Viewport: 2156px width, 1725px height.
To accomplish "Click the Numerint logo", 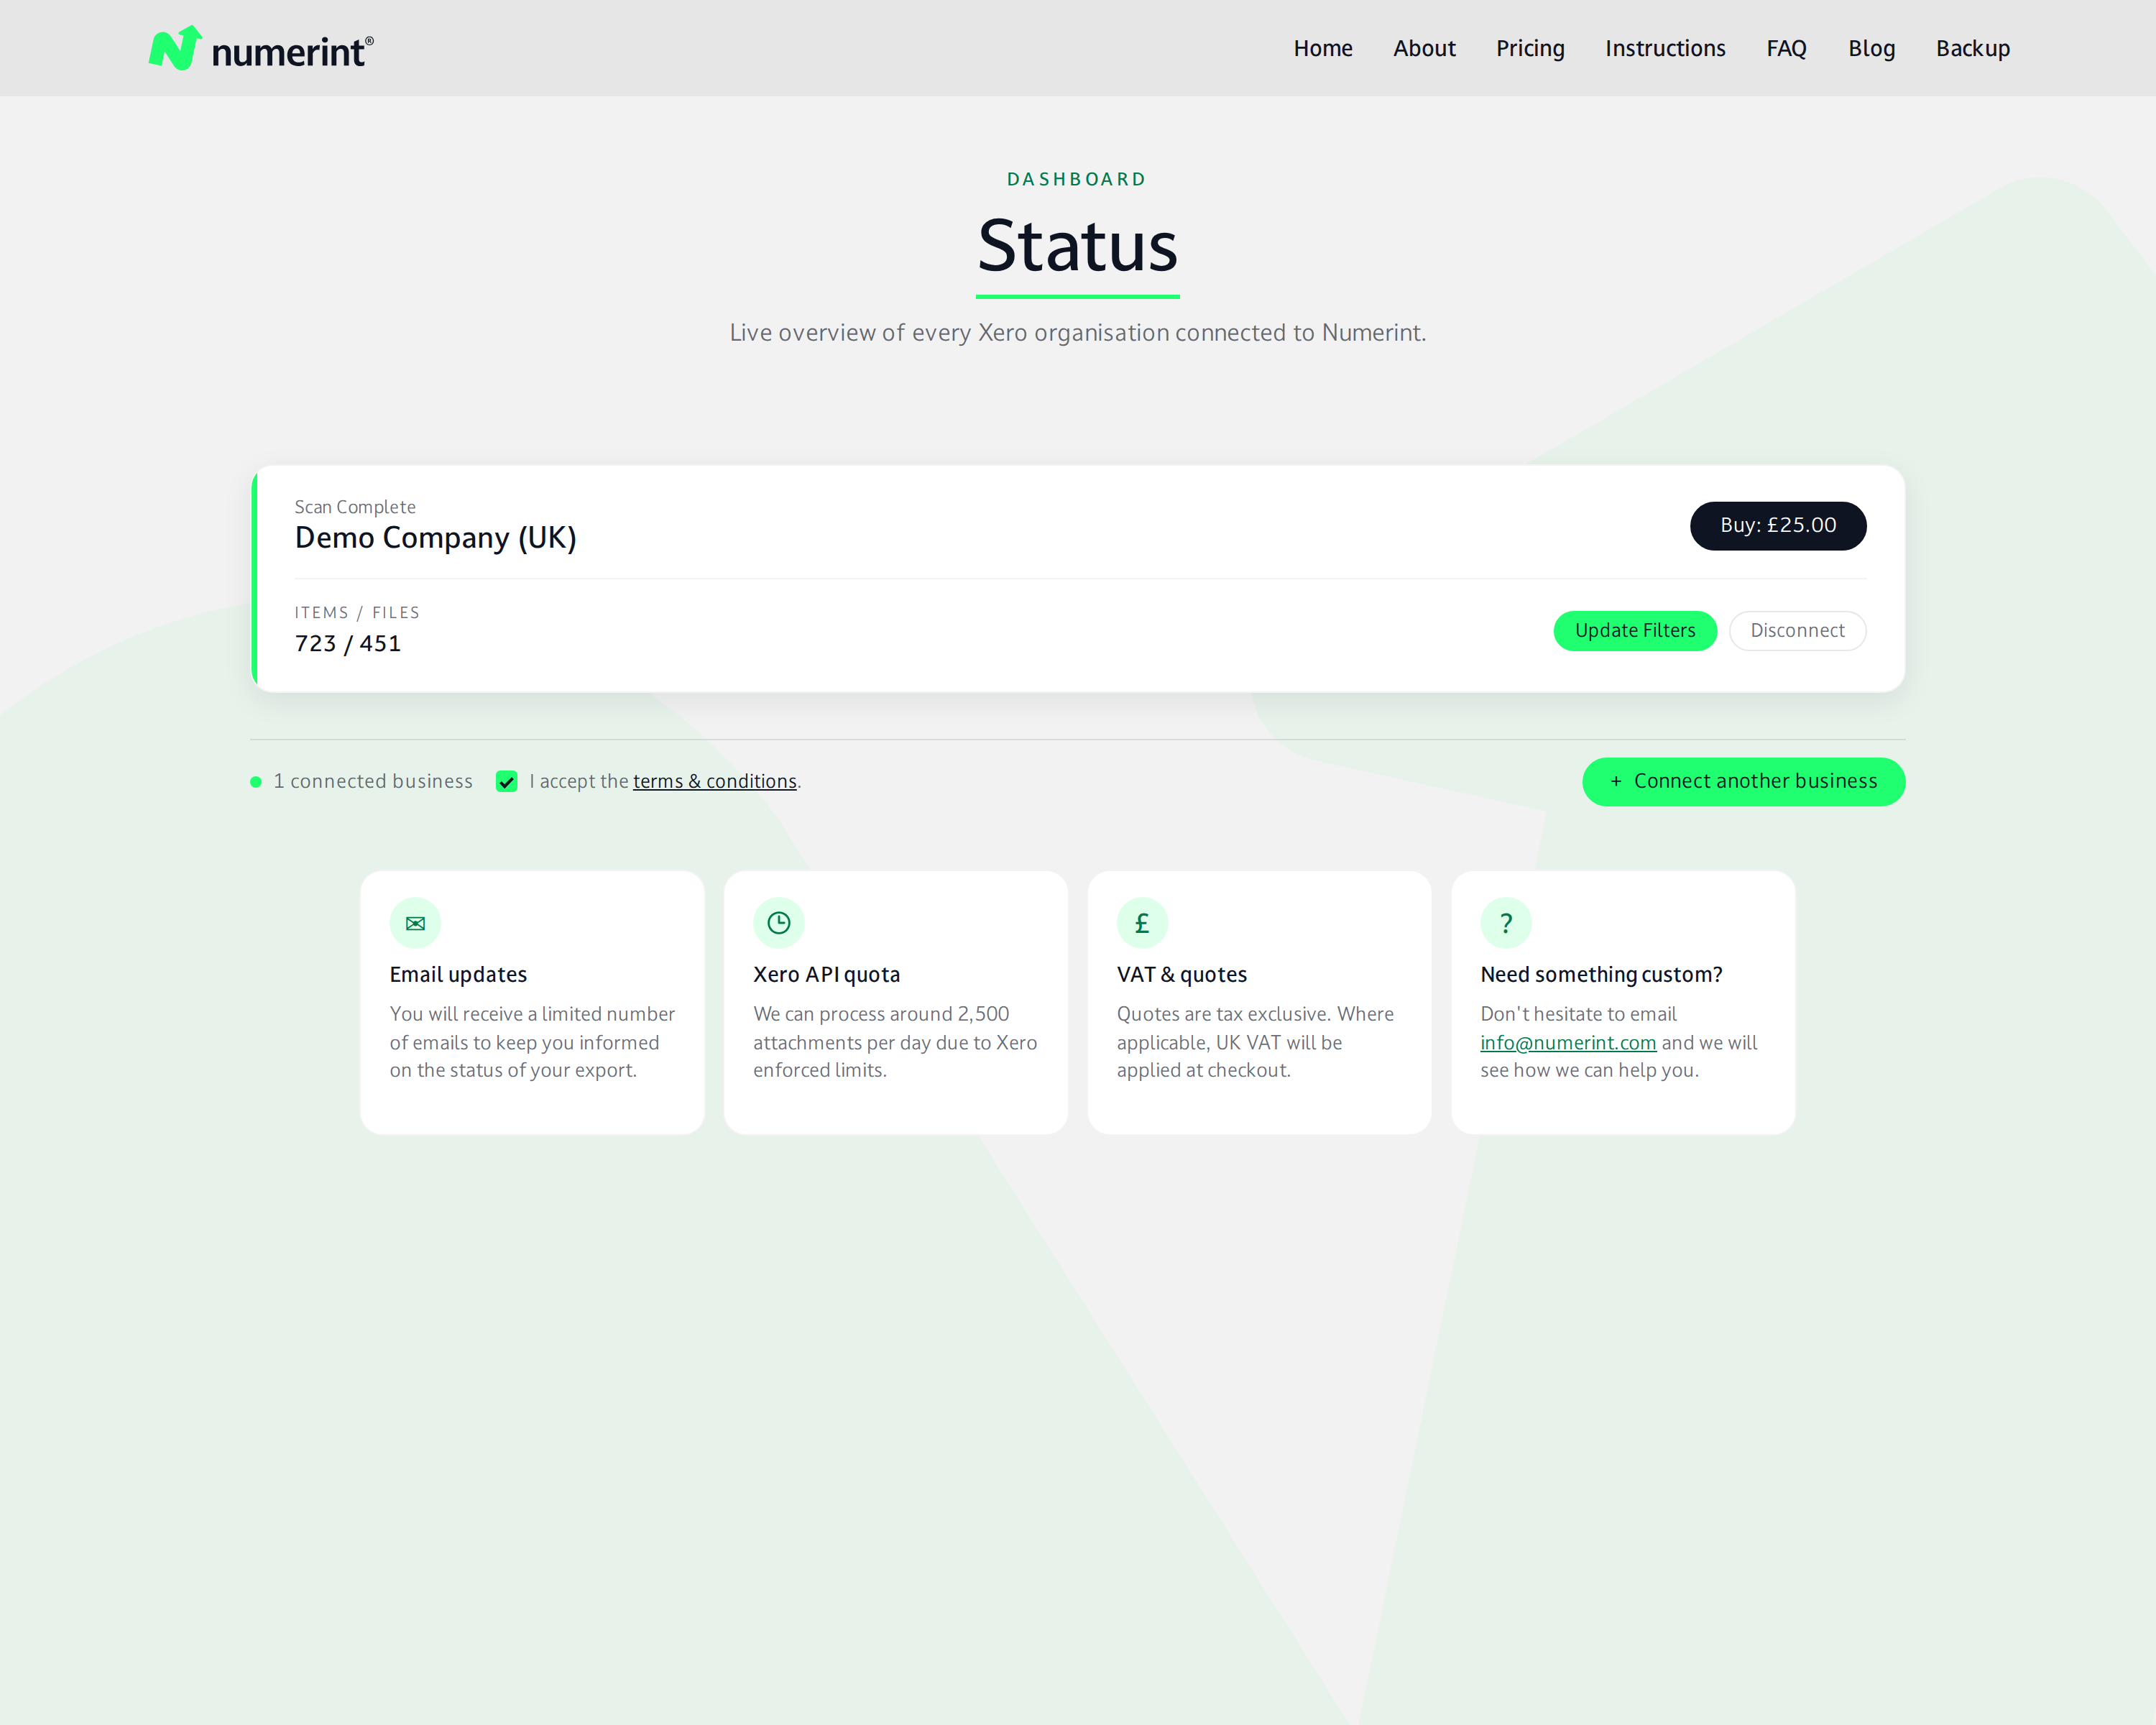I will (261, 48).
